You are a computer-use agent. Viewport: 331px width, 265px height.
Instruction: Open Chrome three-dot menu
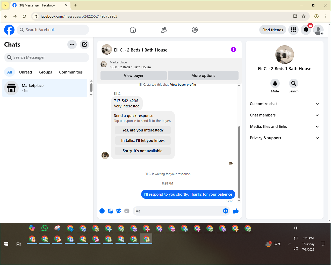(326, 16)
